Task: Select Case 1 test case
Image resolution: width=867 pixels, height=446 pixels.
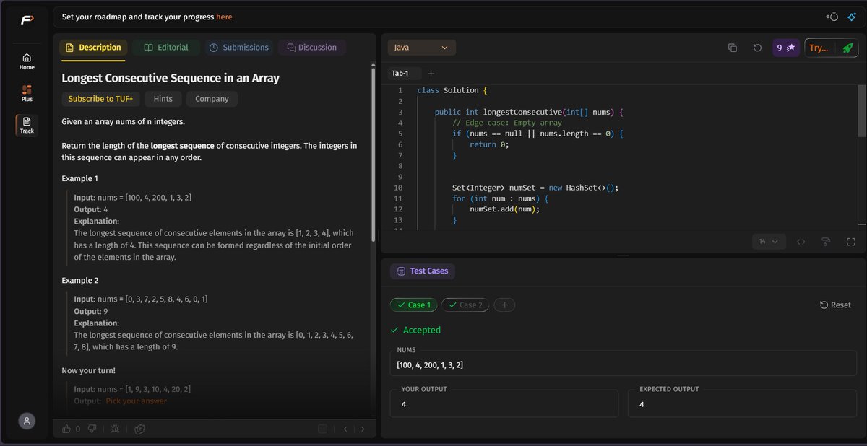Action: pos(413,305)
